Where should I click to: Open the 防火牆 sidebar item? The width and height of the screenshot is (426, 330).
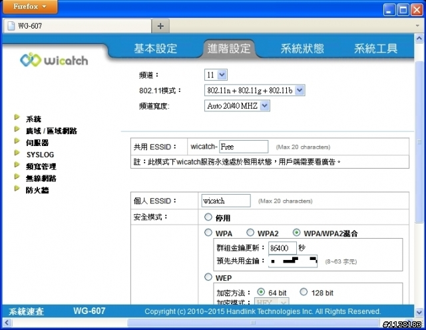click(x=37, y=190)
